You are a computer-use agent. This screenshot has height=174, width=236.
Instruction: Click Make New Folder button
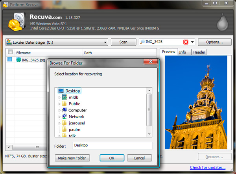pyautogui.click(x=72, y=158)
